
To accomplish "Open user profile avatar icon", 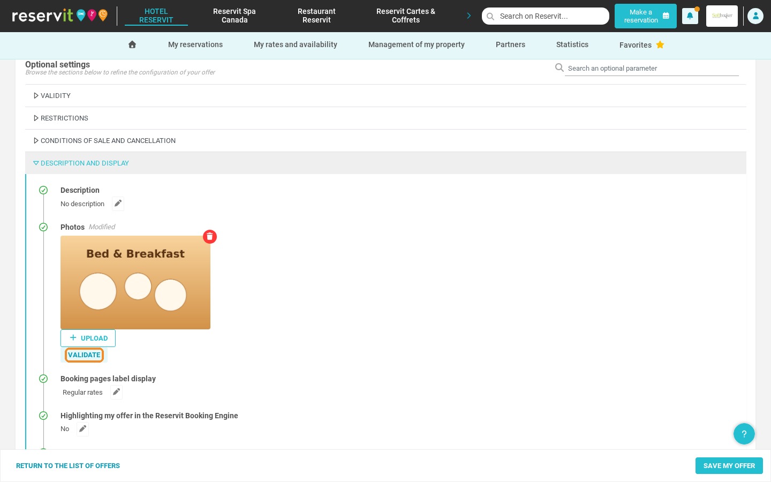I will (755, 16).
